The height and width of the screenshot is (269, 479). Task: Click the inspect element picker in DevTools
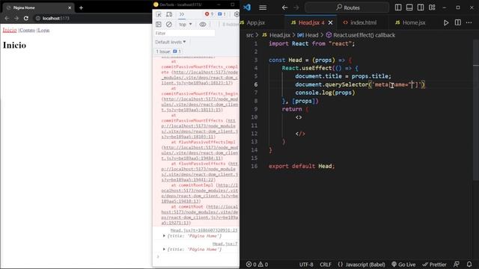[x=159, y=14]
